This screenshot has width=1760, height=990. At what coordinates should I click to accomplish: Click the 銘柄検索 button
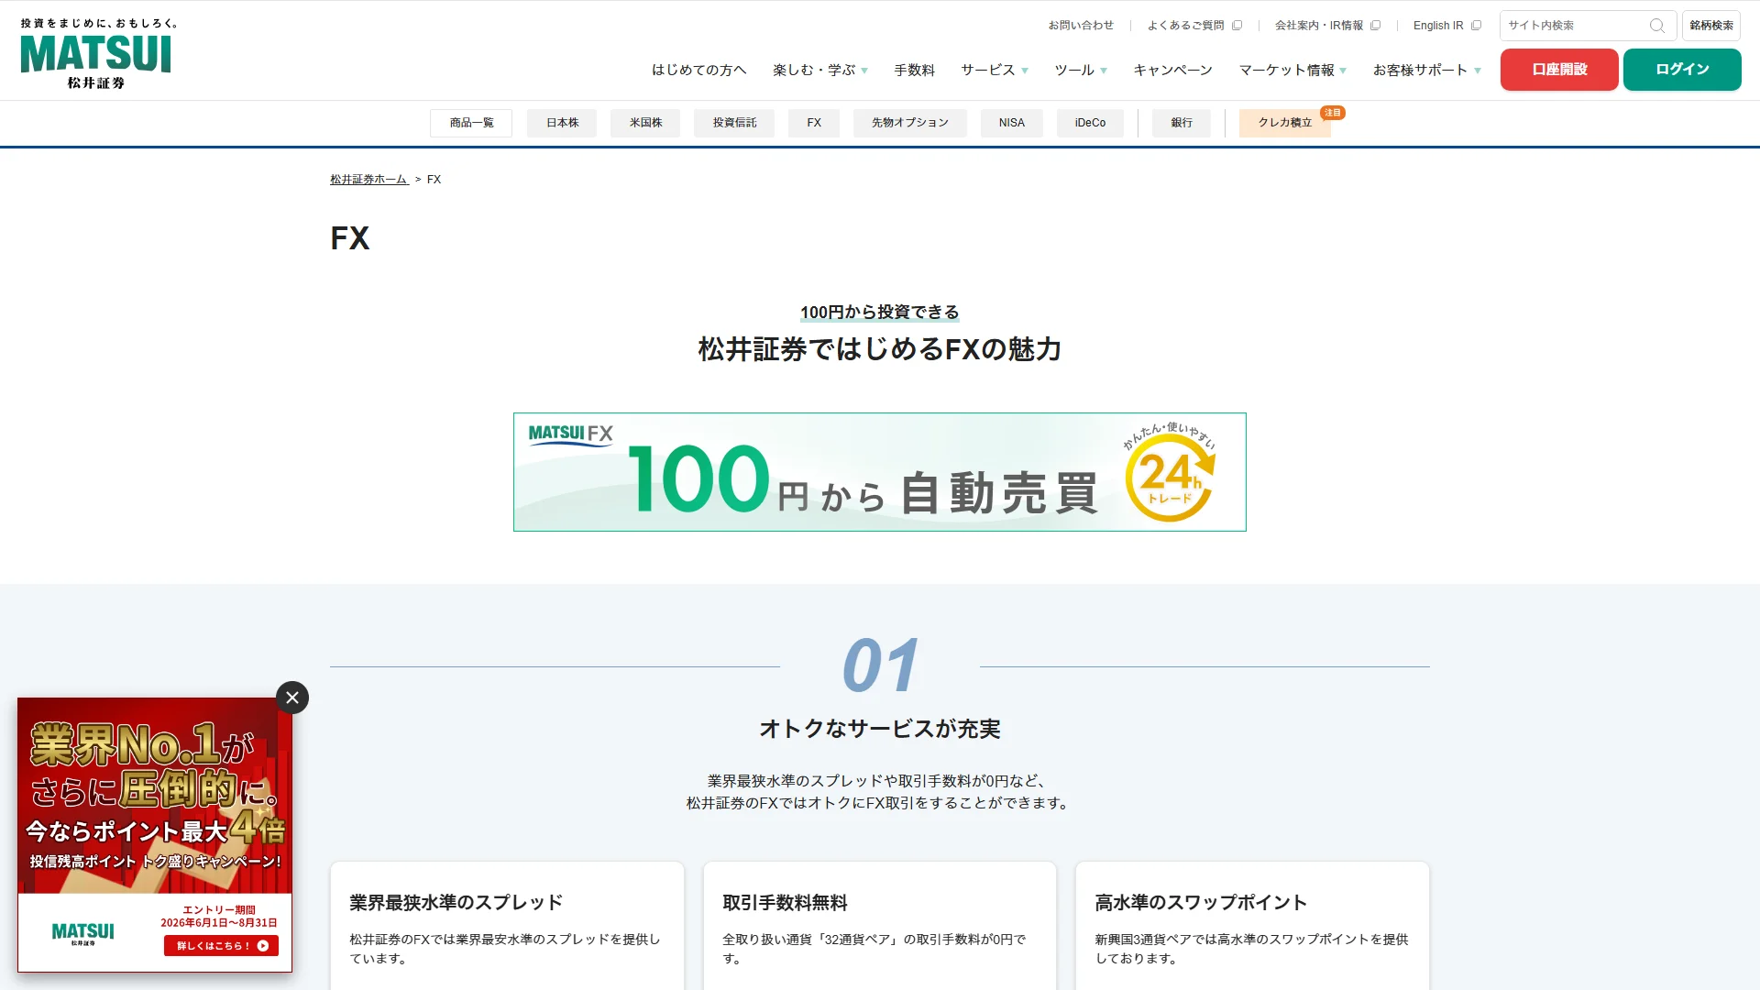(x=1710, y=26)
